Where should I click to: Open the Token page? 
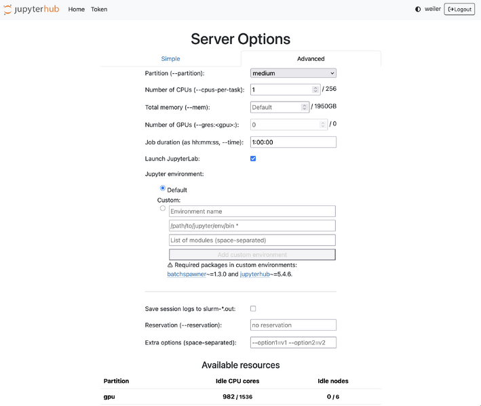pyautogui.click(x=99, y=9)
